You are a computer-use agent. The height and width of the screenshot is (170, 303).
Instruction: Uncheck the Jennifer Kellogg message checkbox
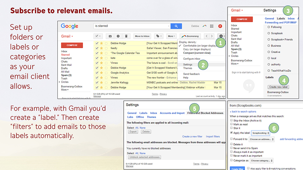pos(97,82)
